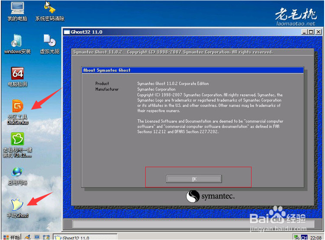The width and height of the screenshot is (325, 240).
Task: Click the show desktop quick launch icon
Action: click(x=37, y=237)
